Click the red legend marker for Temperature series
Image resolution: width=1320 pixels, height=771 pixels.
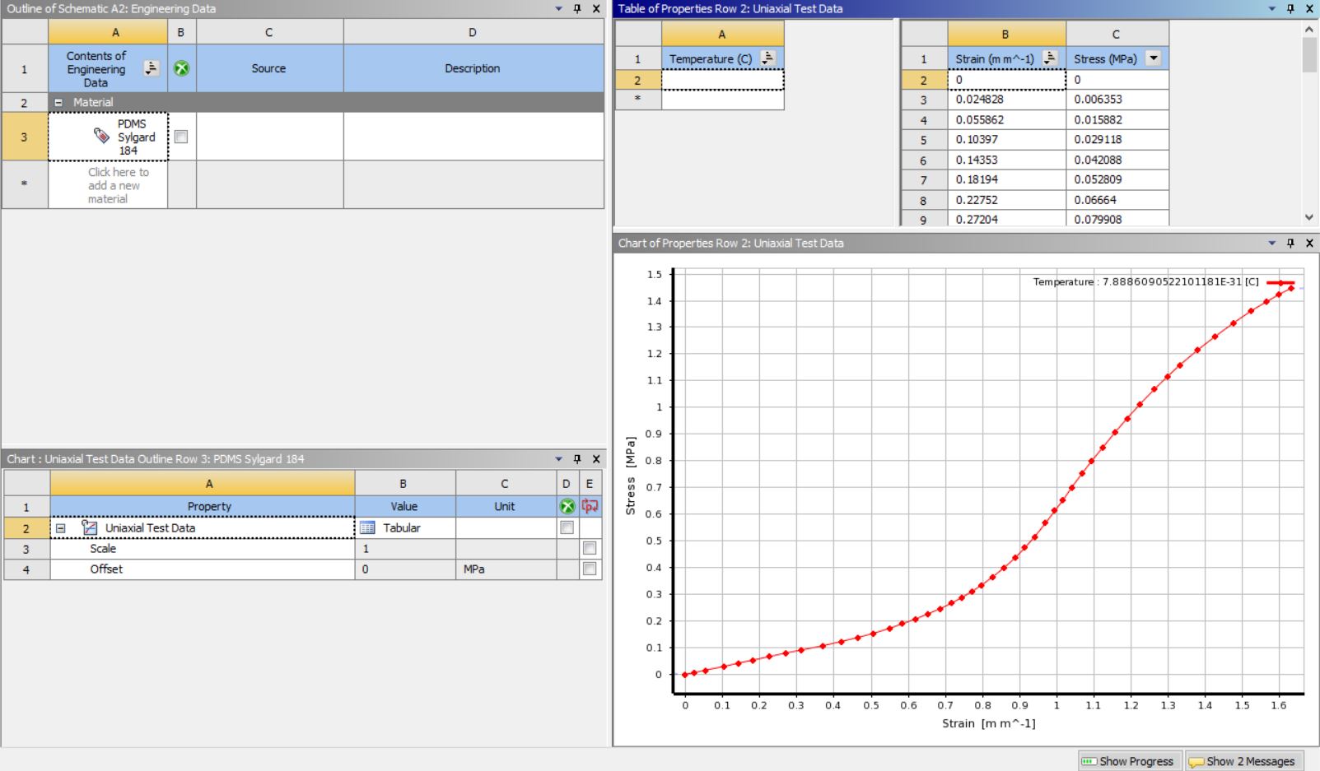(1280, 283)
